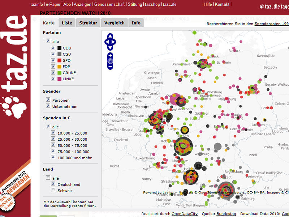Open the Stiftung link

coord(135,4)
